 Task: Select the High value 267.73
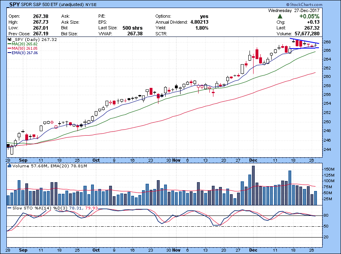pyautogui.click(x=41, y=22)
